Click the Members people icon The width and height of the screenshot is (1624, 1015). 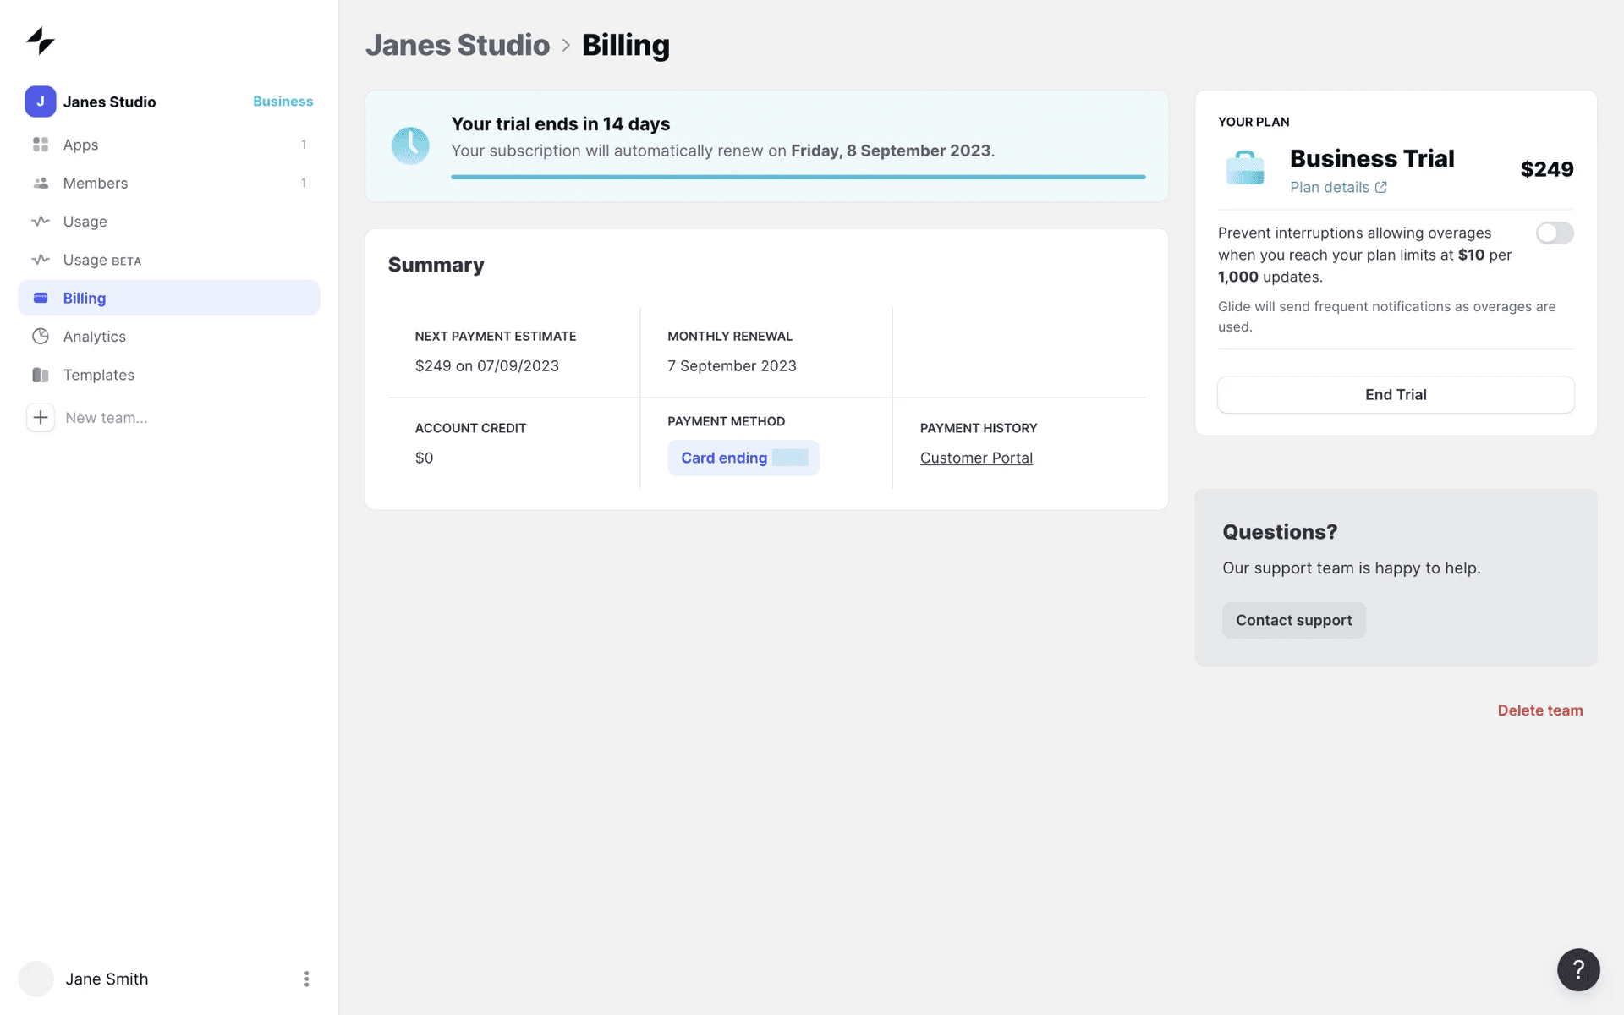click(40, 183)
